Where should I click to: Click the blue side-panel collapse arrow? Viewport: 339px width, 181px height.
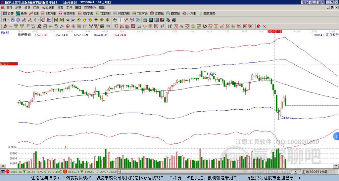pyautogui.click(x=336, y=136)
